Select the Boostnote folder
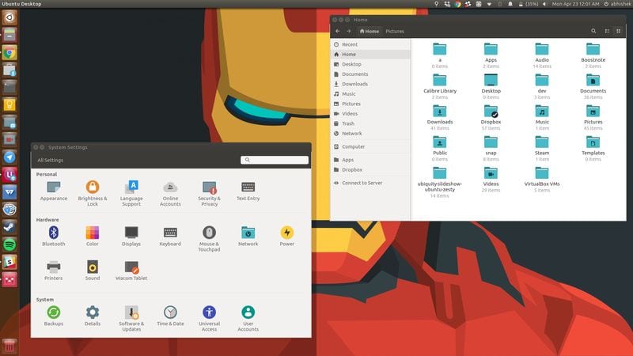 point(593,55)
